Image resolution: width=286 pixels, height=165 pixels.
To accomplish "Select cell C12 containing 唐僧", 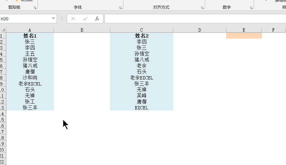I will point(142,102).
